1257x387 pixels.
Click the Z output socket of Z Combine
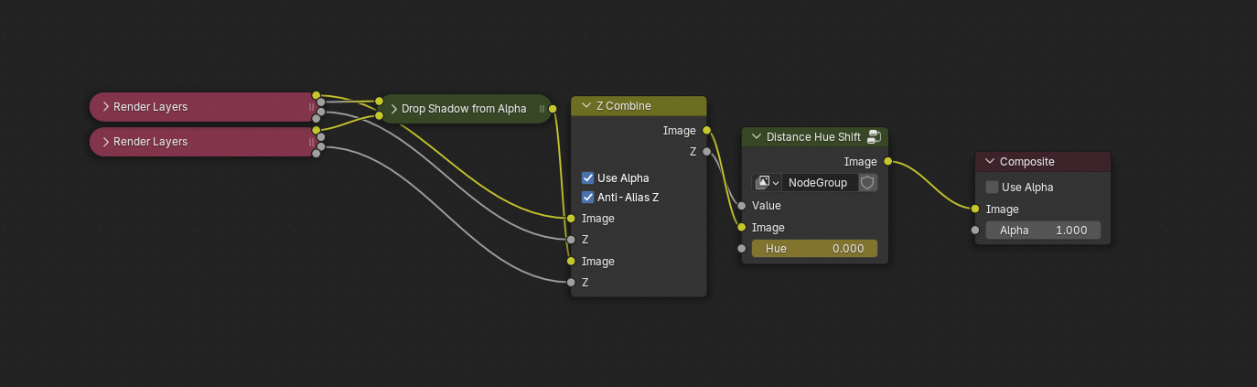(x=707, y=152)
